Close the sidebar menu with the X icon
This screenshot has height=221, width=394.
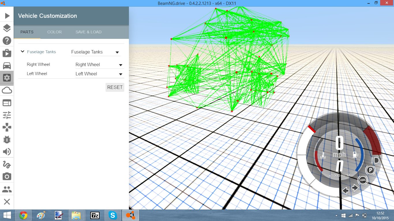coord(7,202)
